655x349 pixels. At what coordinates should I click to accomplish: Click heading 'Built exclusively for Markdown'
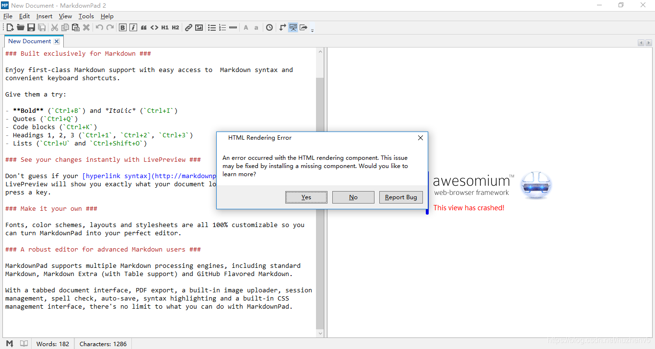78,53
